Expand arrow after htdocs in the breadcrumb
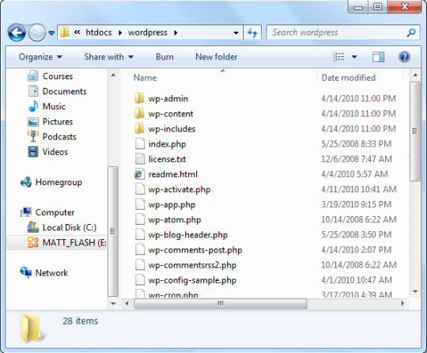427x353 pixels. point(120,32)
